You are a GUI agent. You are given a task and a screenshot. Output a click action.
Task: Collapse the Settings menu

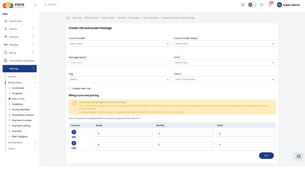pos(19,68)
